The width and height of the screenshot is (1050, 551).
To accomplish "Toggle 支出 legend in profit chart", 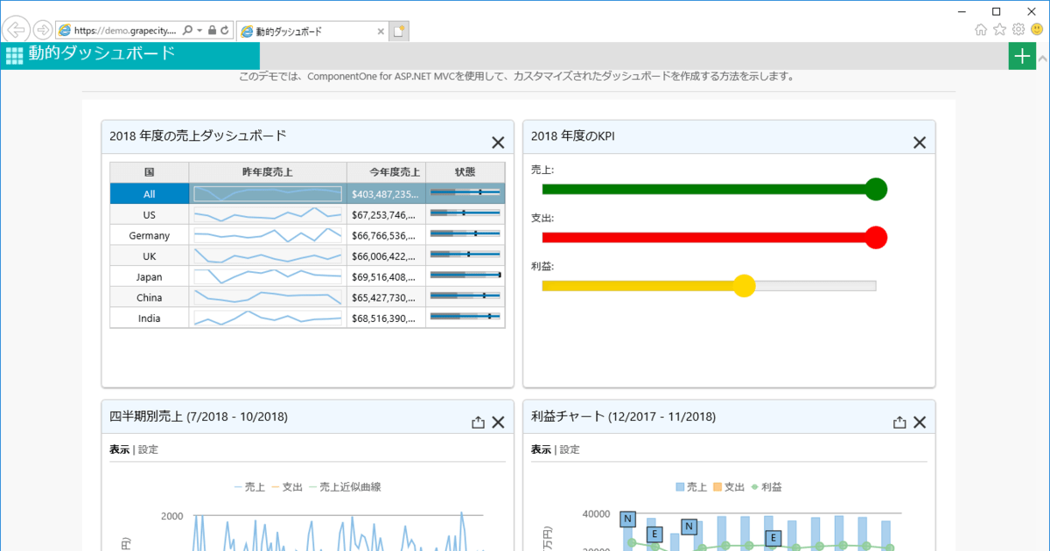I will tap(730, 486).
